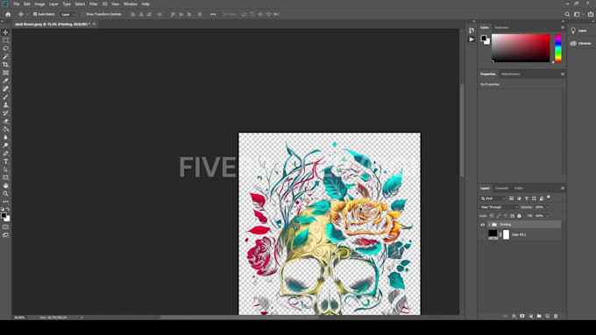Viewport: 596px width, 335px height.
Task: Switch to the Swatches tab
Action: coord(501,27)
